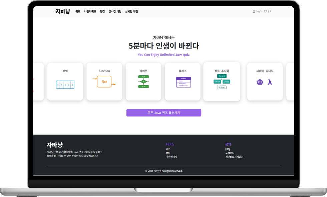Click the person icon next to login
Image resolution: width=327 pixels, height=197 pixels.
[254, 11]
